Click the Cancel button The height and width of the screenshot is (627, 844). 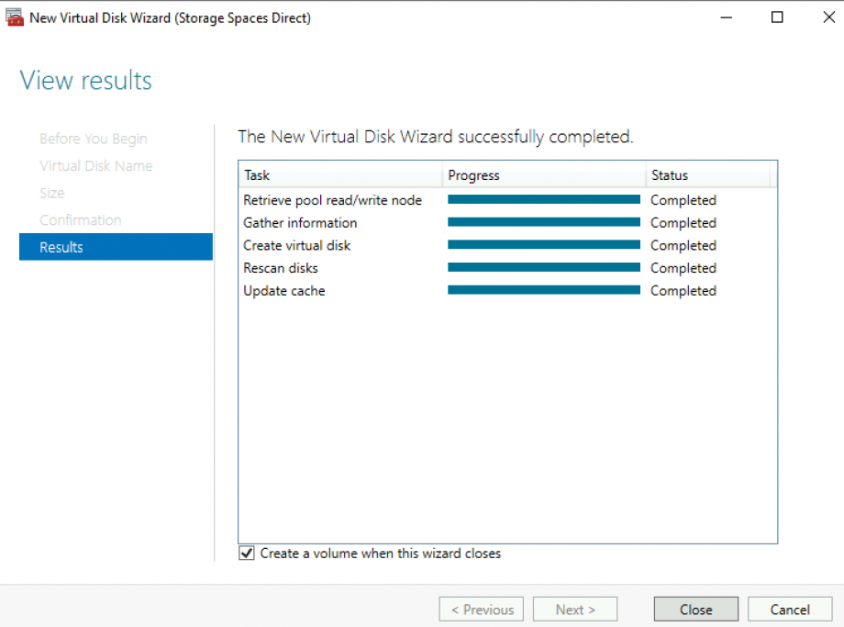(790, 609)
